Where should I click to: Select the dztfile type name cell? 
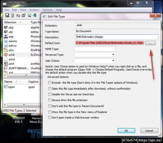pos(35,32)
